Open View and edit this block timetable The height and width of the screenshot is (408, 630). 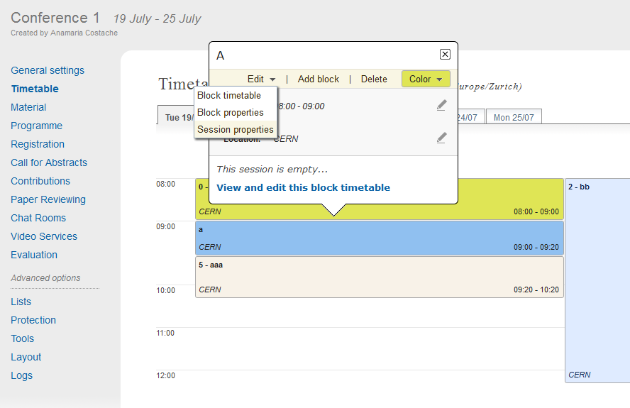pos(303,188)
